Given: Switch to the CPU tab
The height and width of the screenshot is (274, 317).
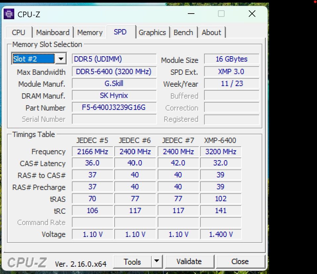Looking at the screenshot, I should pos(19,32).
